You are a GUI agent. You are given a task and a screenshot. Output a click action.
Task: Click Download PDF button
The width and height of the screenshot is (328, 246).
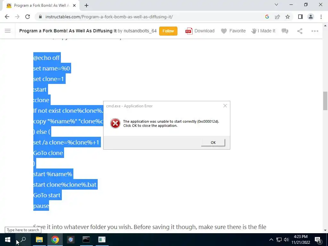[200, 31]
